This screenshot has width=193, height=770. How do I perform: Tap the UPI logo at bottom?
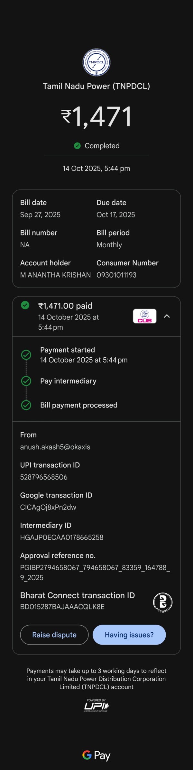pyautogui.click(x=96, y=706)
